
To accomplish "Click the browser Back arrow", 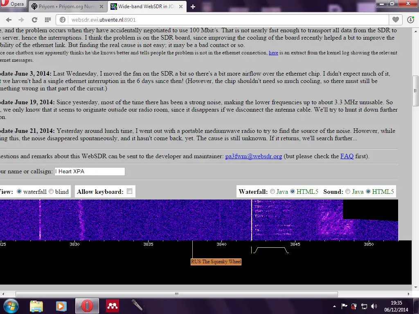I will 9,20.
